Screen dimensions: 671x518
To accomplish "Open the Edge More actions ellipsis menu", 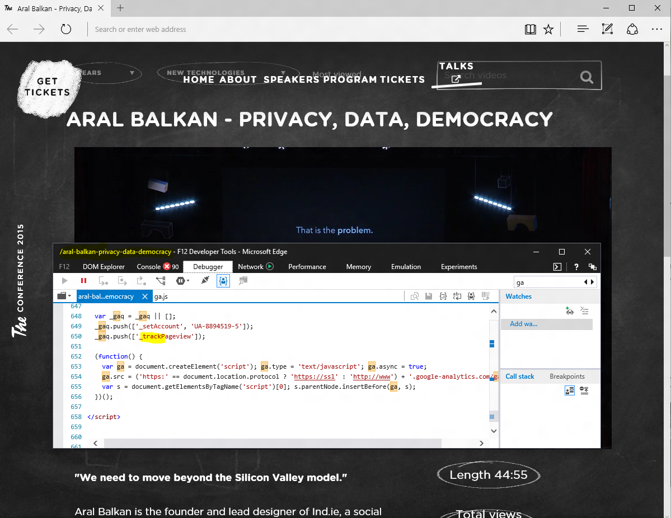I will [657, 29].
